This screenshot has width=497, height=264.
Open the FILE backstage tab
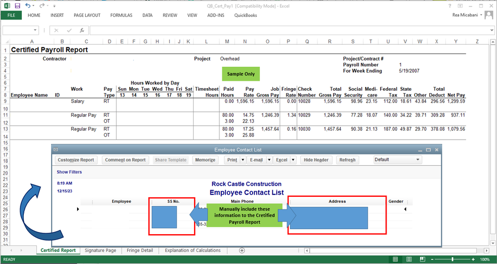(x=11, y=15)
